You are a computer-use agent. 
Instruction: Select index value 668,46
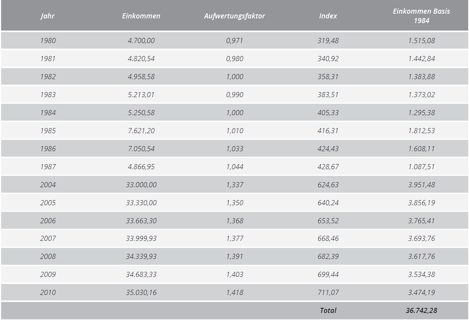pos(328,238)
